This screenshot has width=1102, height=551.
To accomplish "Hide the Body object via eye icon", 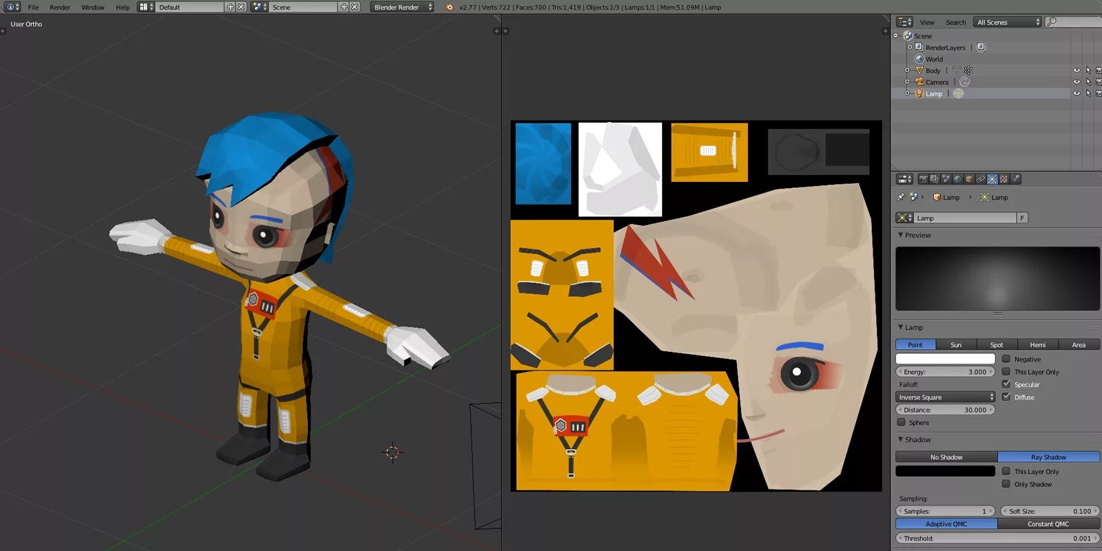I will point(1077,70).
